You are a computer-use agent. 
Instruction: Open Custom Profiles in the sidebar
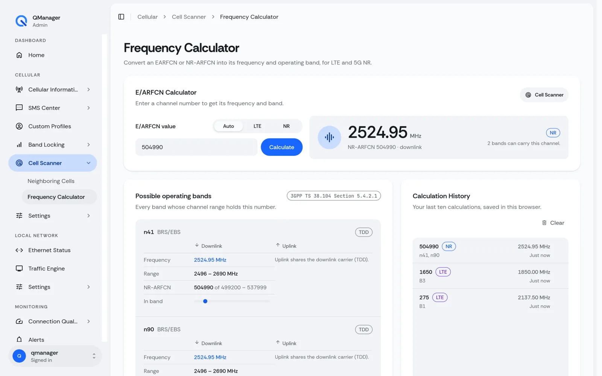pyautogui.click(x=53, y=126)
